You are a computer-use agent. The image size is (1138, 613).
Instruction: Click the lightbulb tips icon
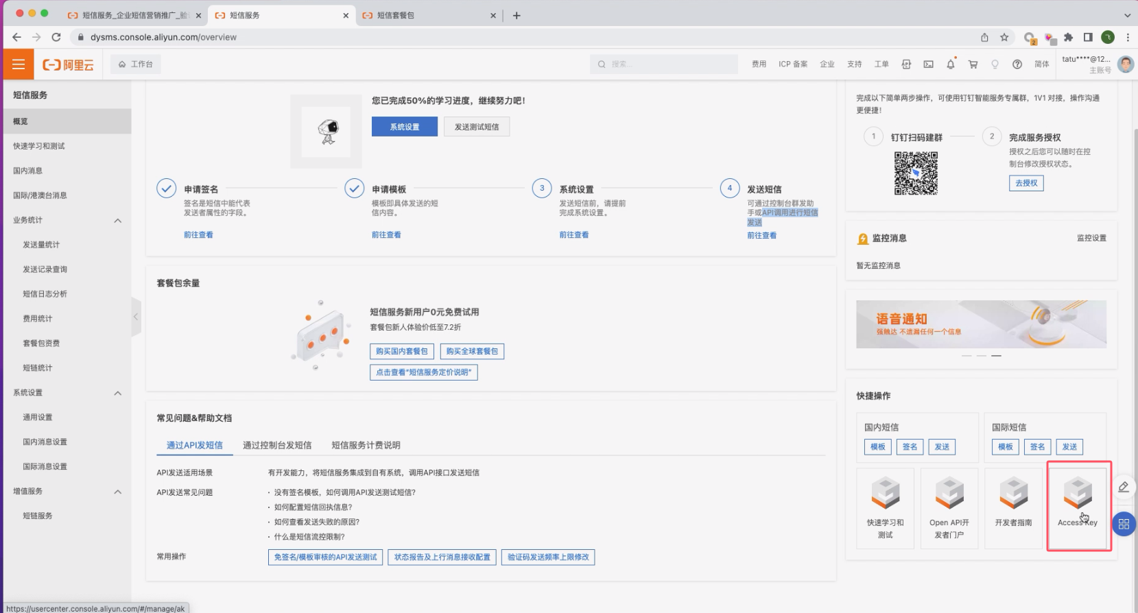[x=995, y=64]
